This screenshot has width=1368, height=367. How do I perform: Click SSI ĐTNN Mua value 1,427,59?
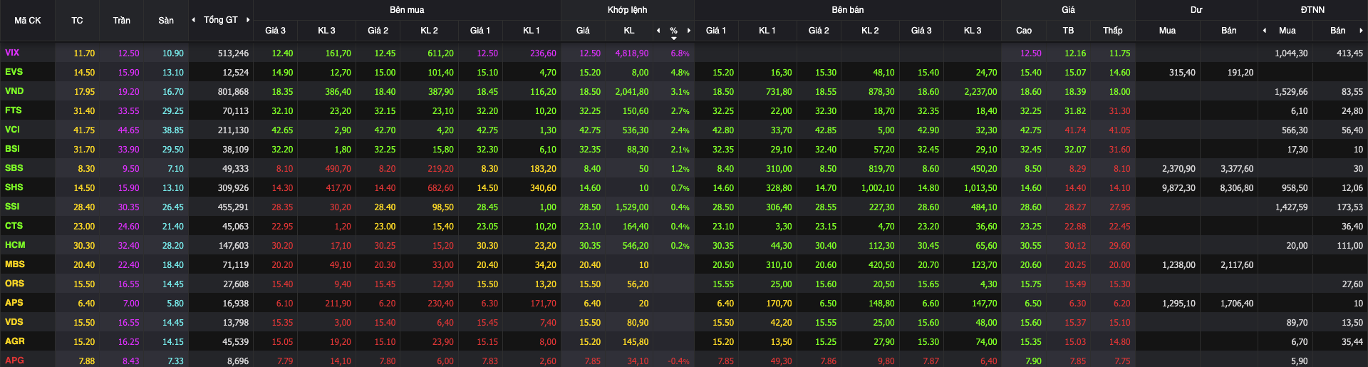1291,207
